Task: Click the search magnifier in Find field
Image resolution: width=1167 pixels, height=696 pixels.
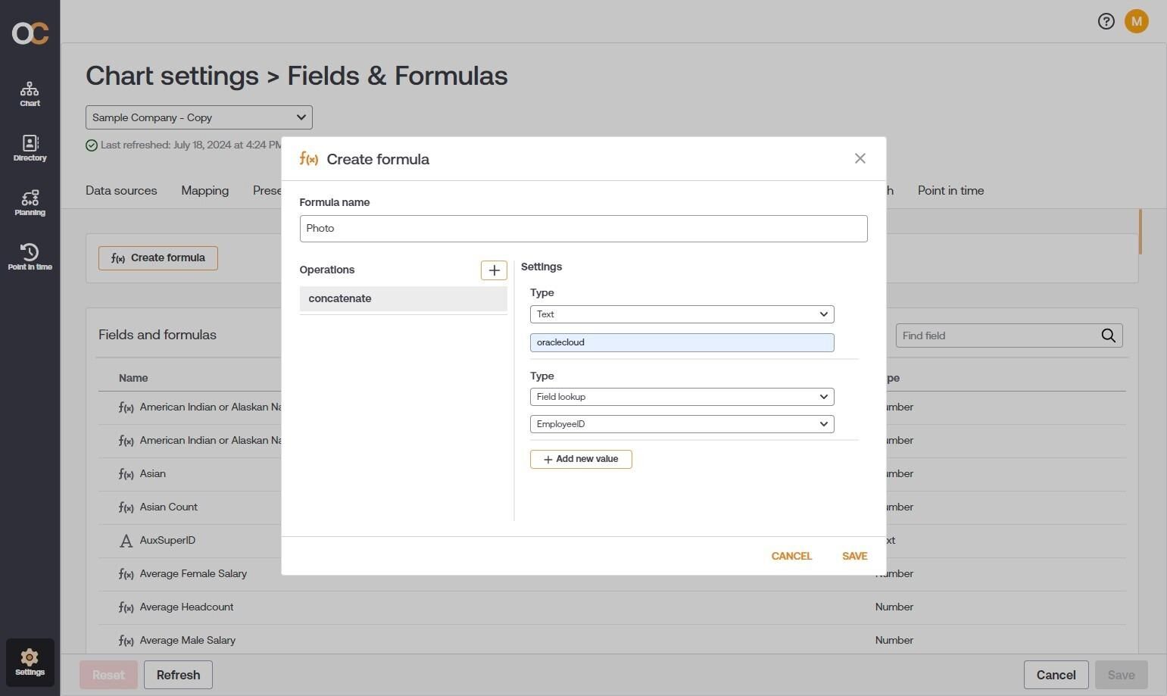Action: pos(1108,336)
